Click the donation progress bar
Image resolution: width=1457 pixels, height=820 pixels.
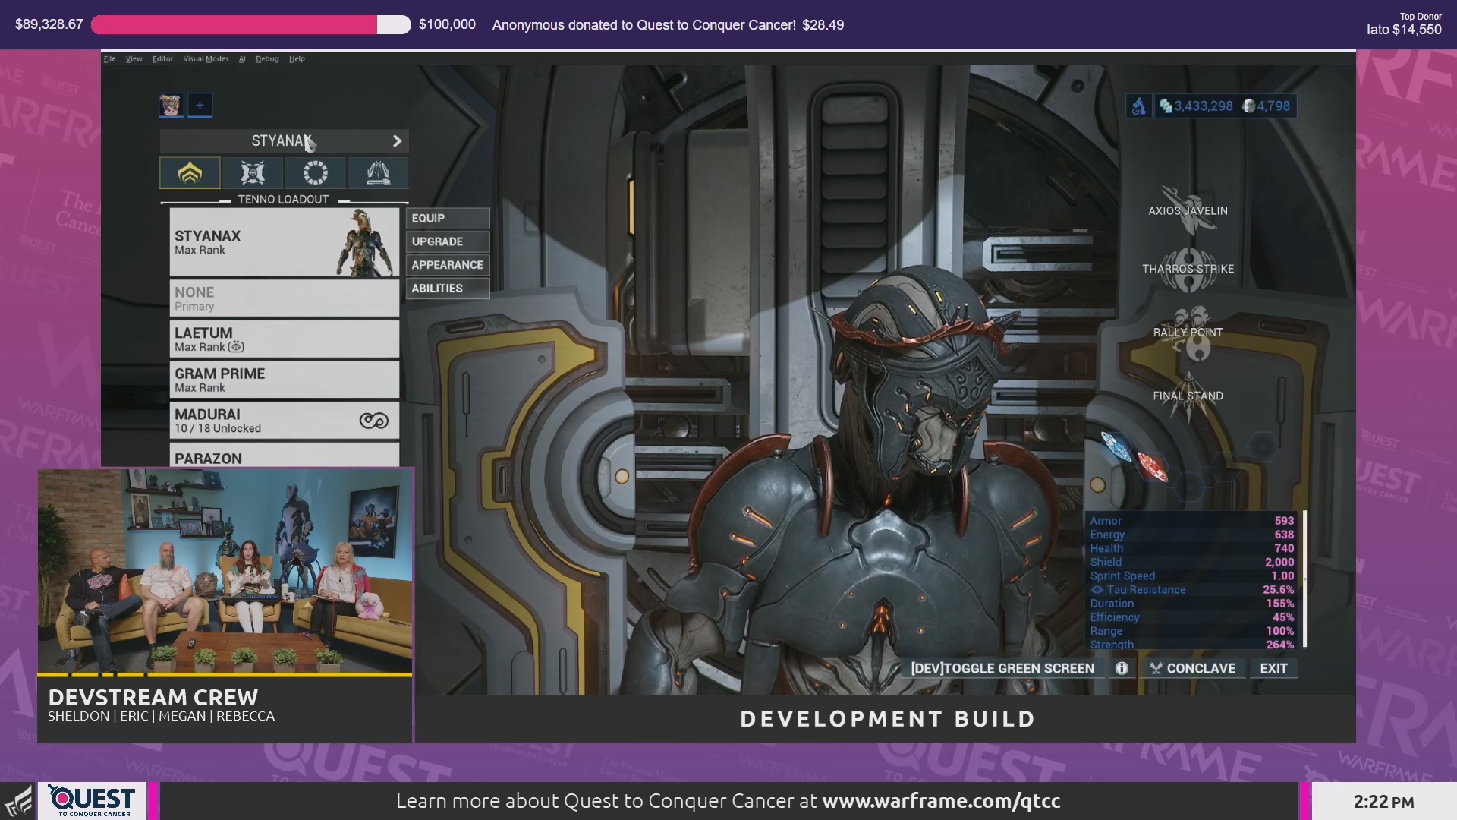250,25
